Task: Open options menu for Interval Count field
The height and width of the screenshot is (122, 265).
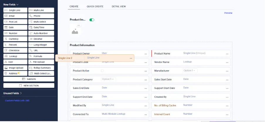Action: click(227, 115)
